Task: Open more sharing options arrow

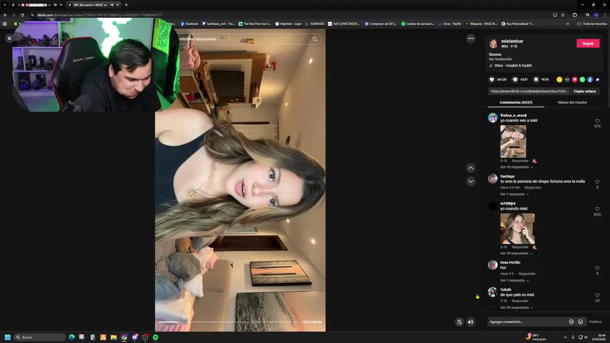Action: (598, 80)
